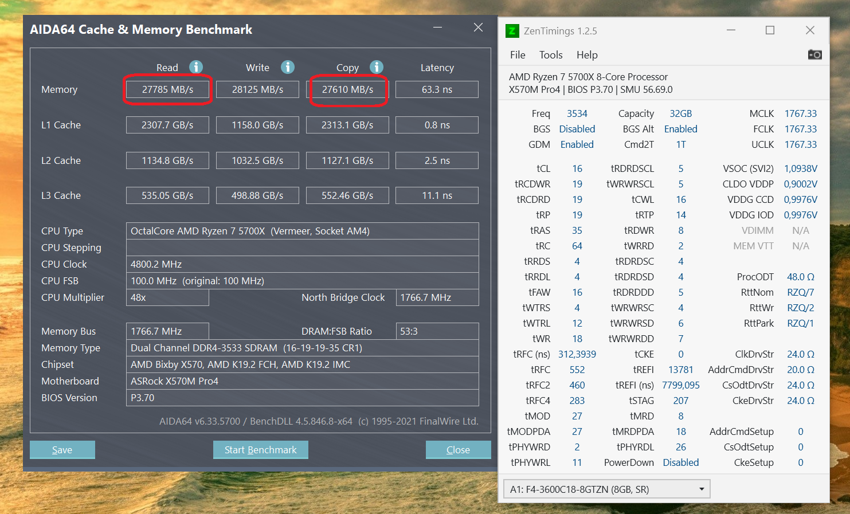
Task: Click the Cmd2T value 1T
Action: (681, 144)
